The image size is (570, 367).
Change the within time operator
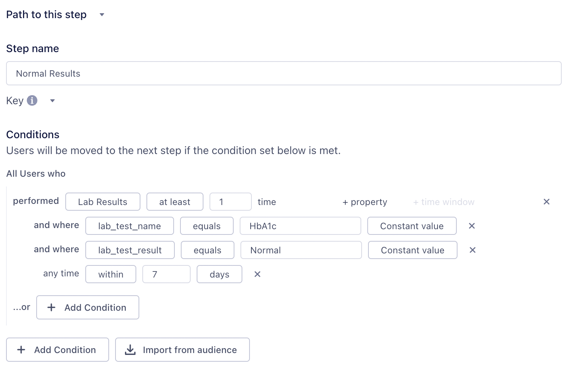point(111,274)
